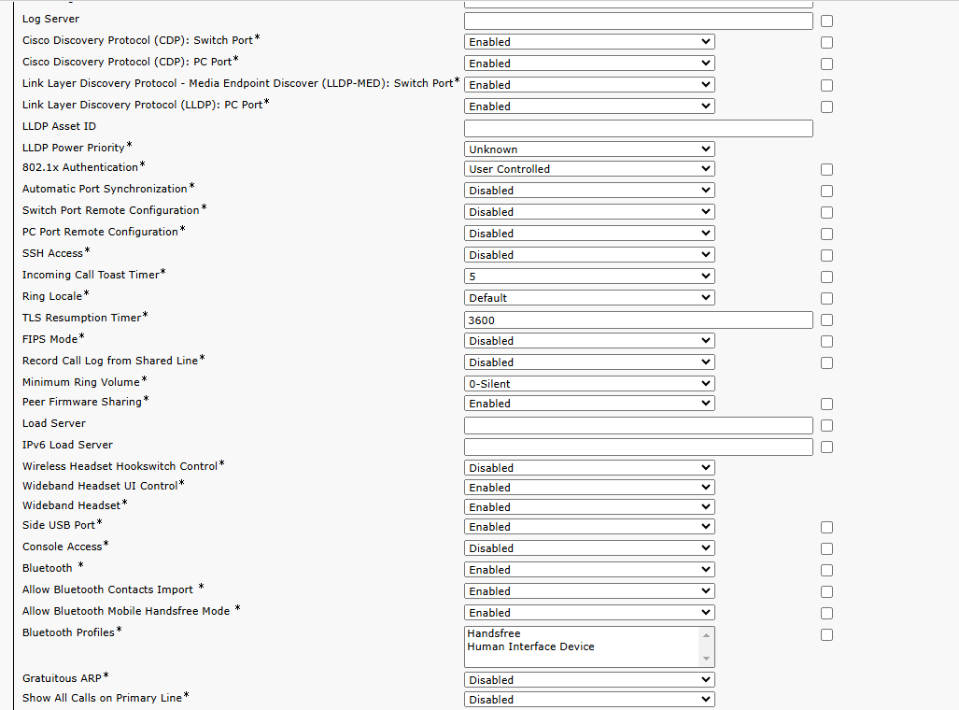Click the IPv6 Load Server field
Image resolution: width=959 pixels, height=710 pixels.
tap(639, 447)
